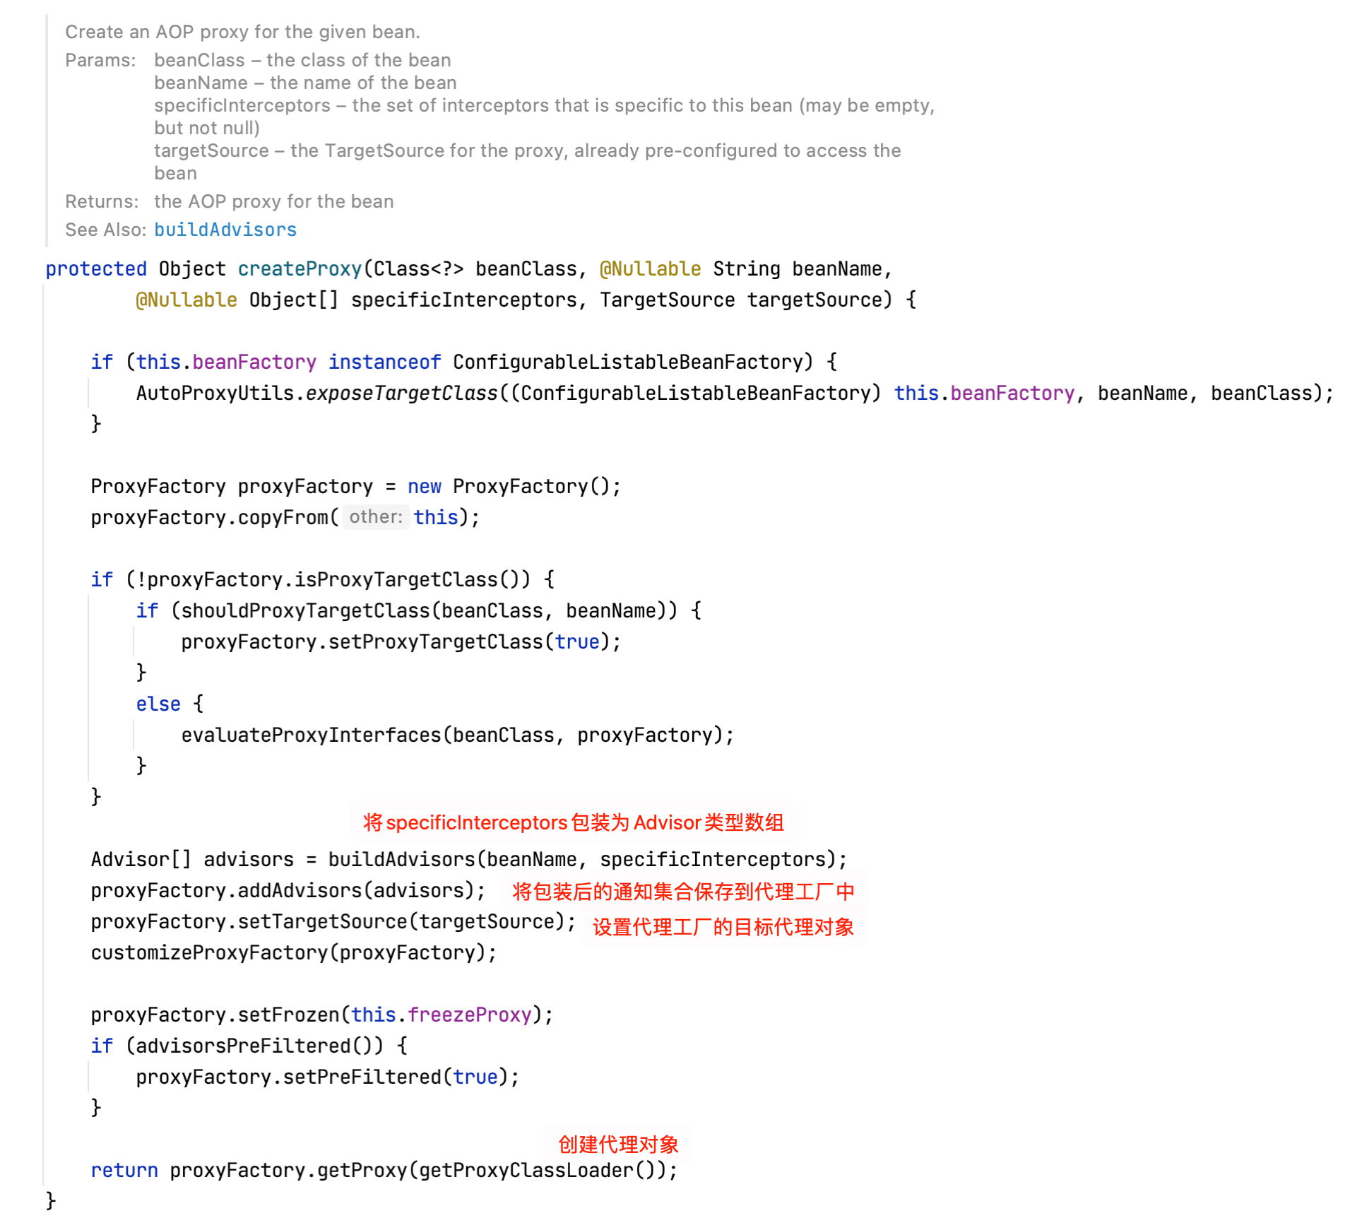This screenshot has width=1345, height=1218.
Task: Click the evaluateProxyInterfaces method call
Action: 311,735
